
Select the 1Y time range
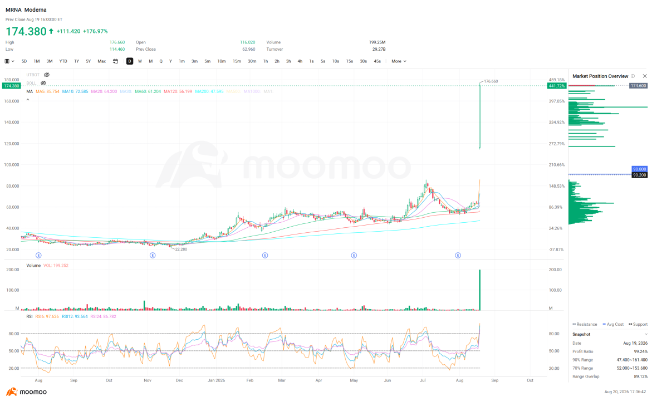pos(76,61)
